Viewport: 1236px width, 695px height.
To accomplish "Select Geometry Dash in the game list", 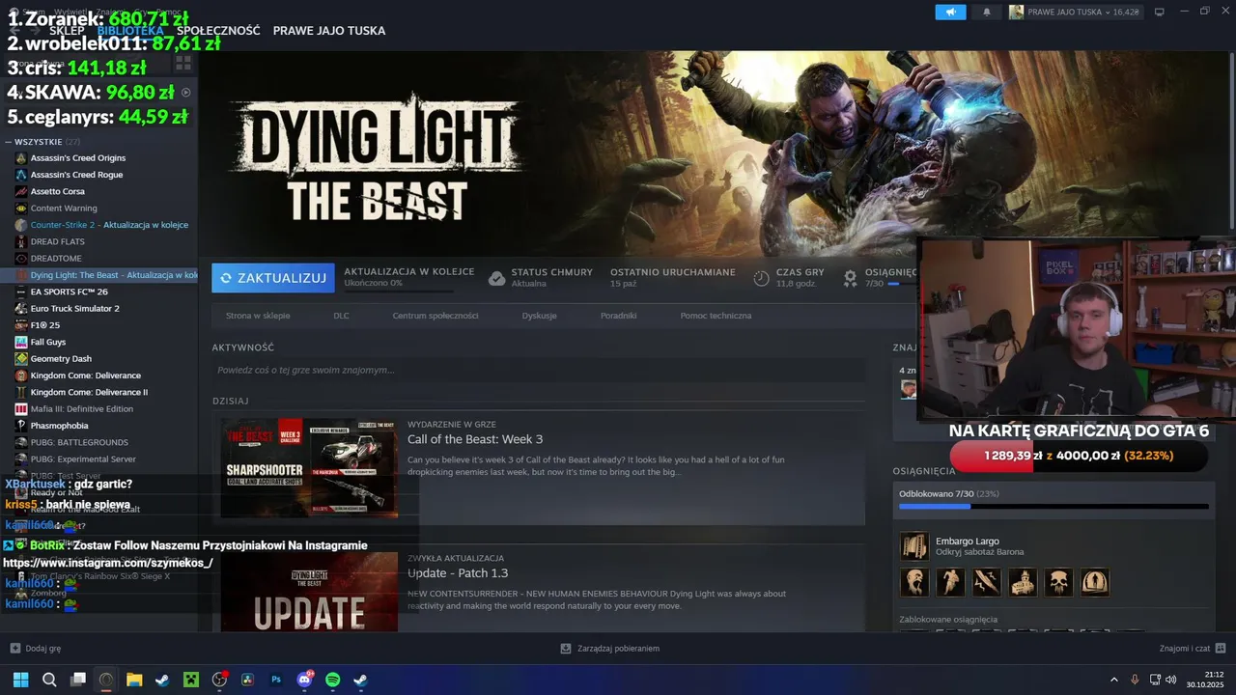I will click(61, 359).
